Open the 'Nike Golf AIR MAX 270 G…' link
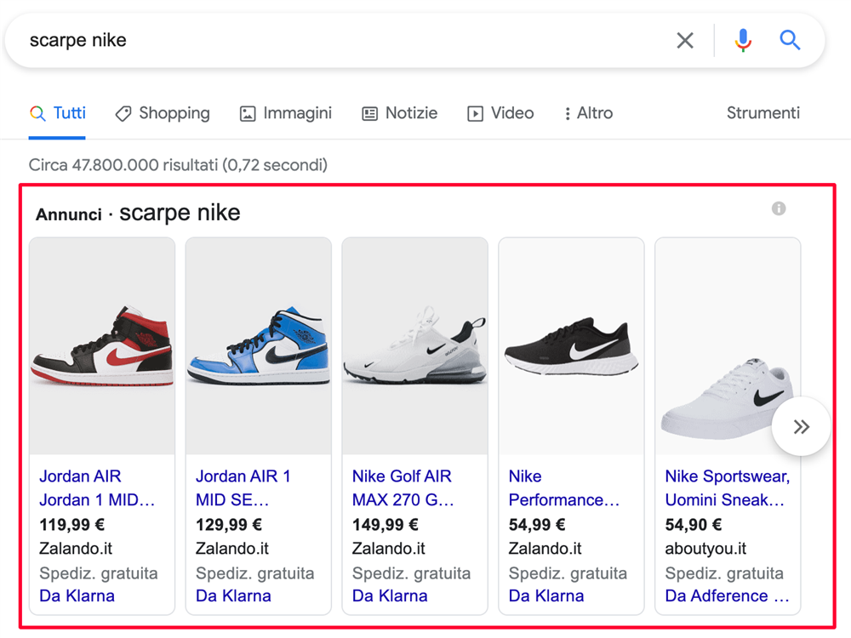 click(403, 487)
